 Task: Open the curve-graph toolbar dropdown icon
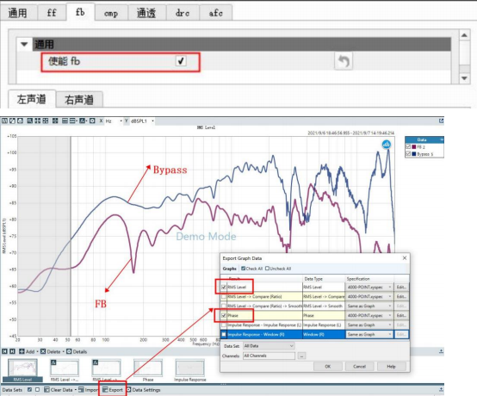(83, 121)
